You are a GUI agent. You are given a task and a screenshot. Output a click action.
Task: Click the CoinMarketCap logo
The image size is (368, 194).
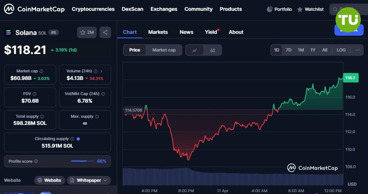click(x=34, y=9)
